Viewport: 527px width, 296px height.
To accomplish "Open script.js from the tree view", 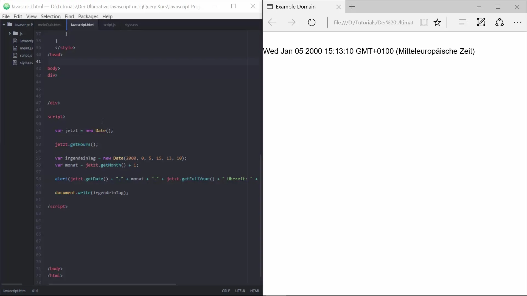I will [x=26, y=55].
